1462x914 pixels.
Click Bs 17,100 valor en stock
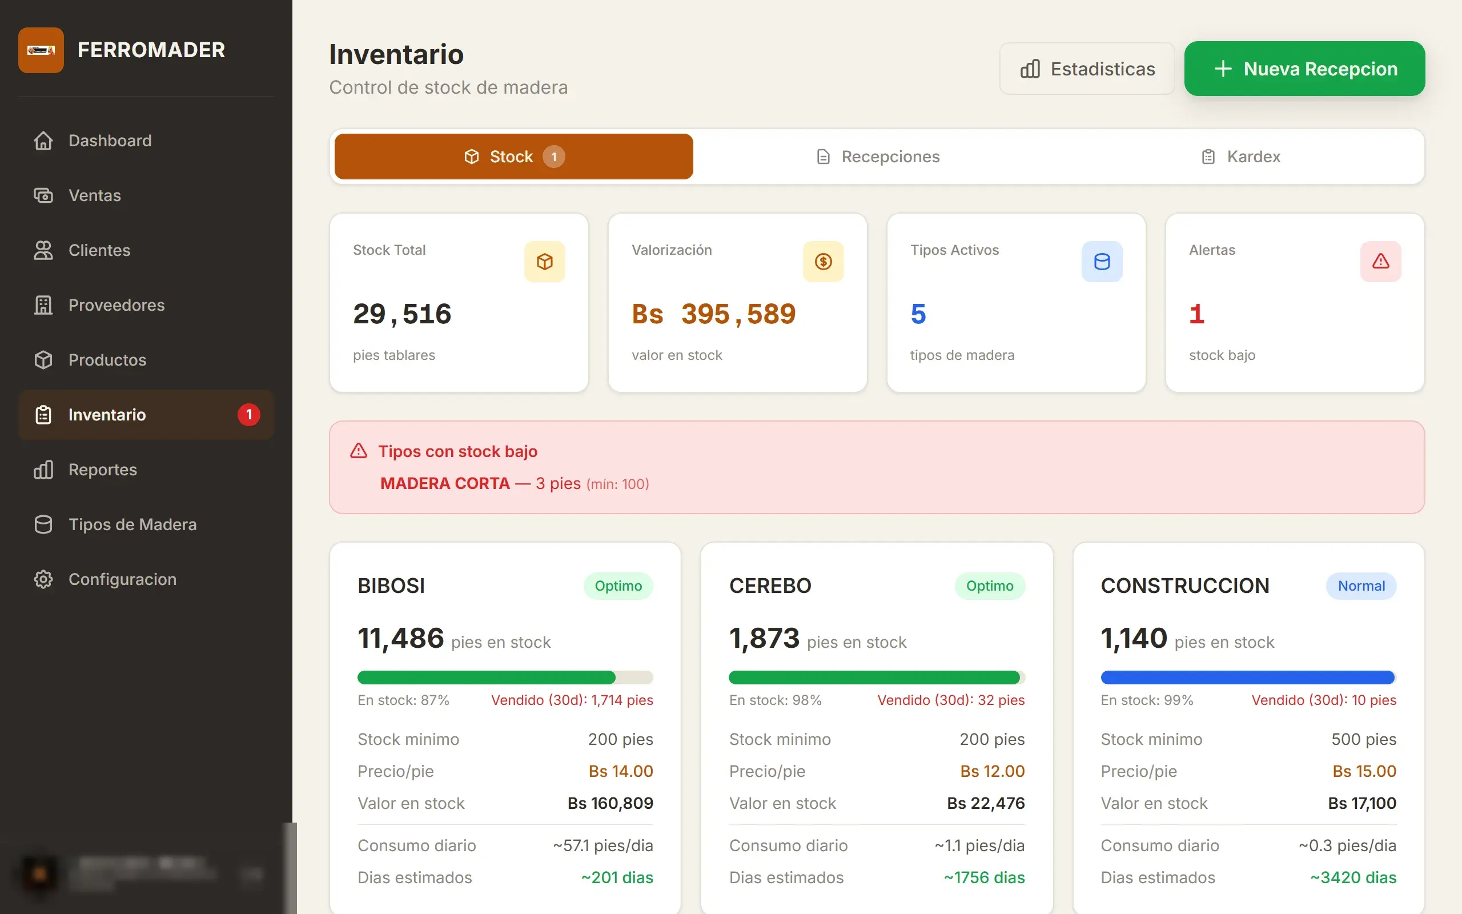point(1361,803)
